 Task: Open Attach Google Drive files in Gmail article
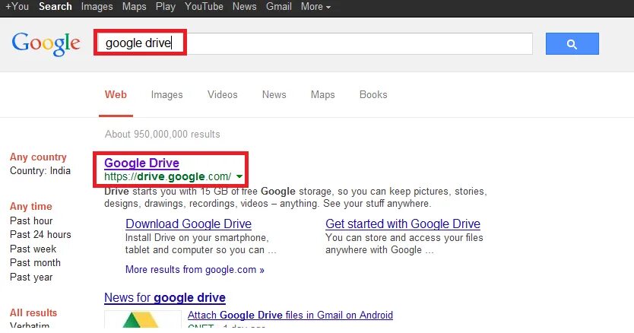[x=290, y=315]
